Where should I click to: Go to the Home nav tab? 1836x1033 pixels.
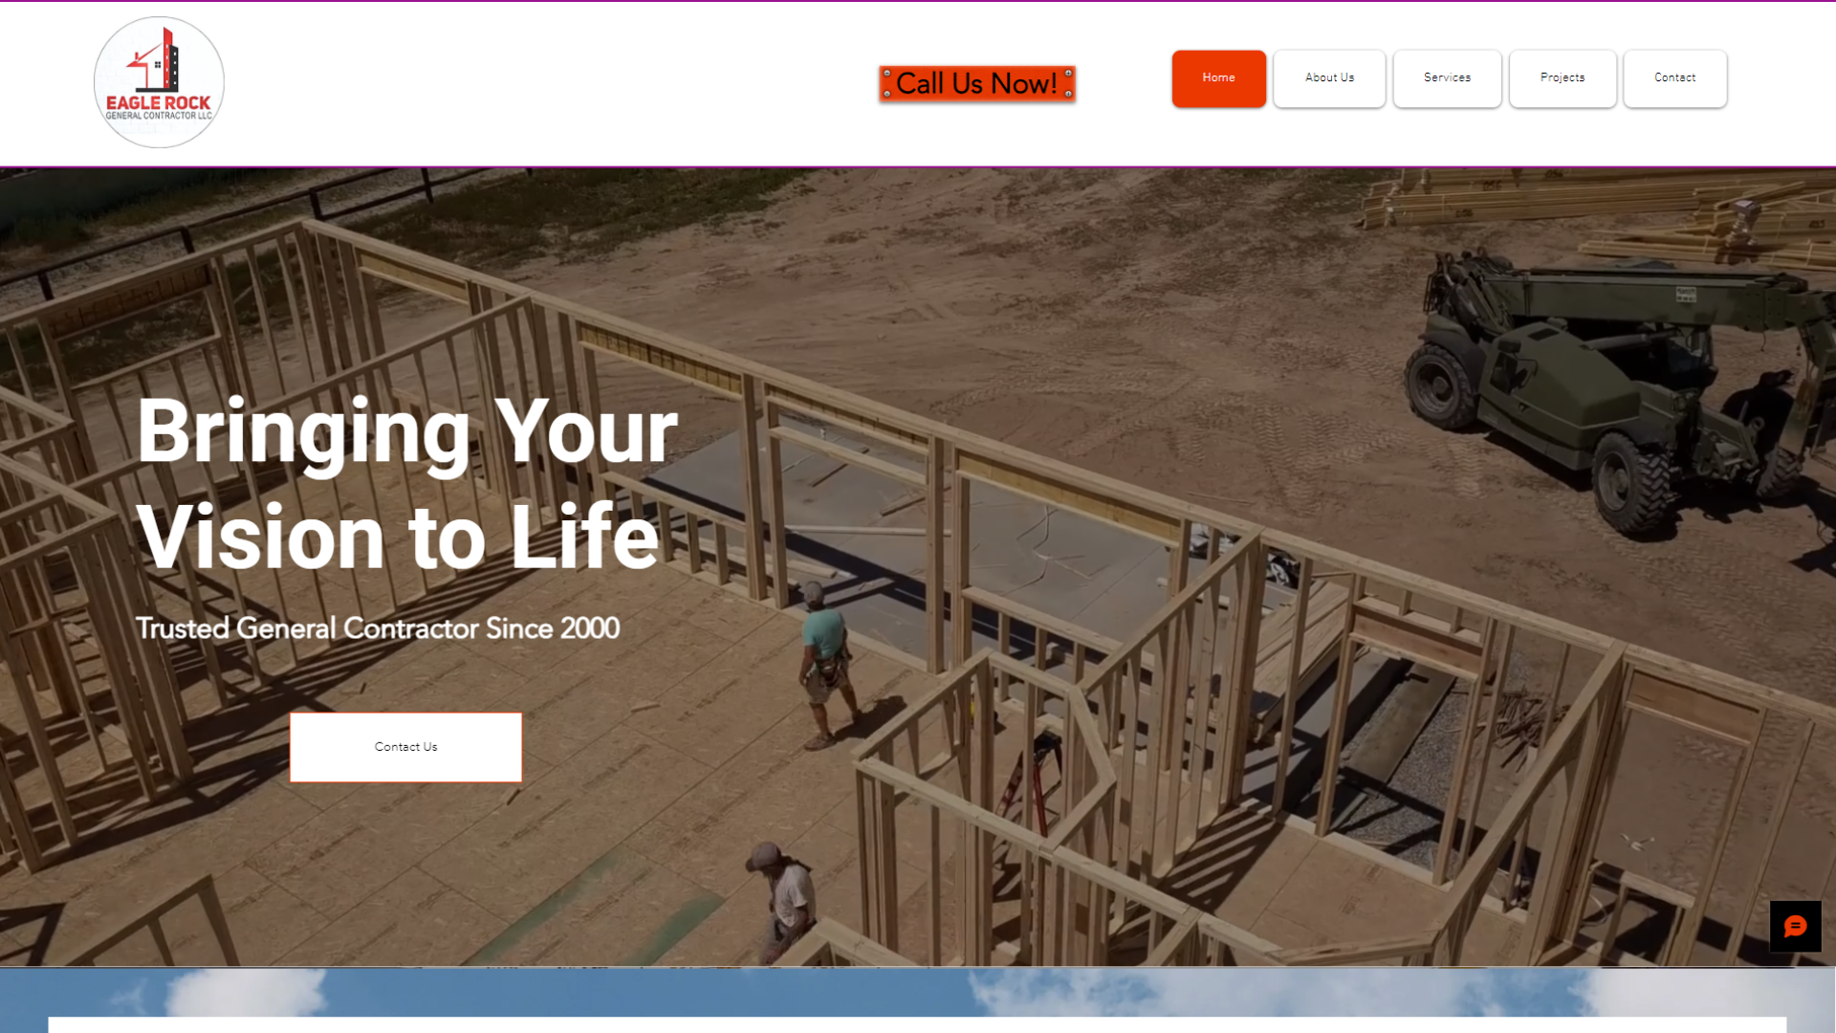pyautogui.click(x=1218, y=77)
